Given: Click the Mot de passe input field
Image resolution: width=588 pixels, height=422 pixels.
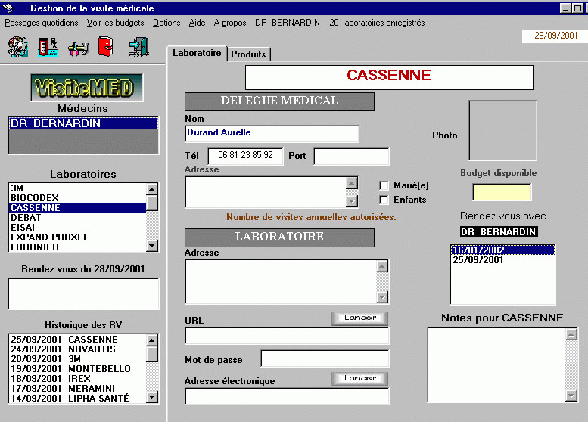Looking at the screenshot, I should 325,358.
